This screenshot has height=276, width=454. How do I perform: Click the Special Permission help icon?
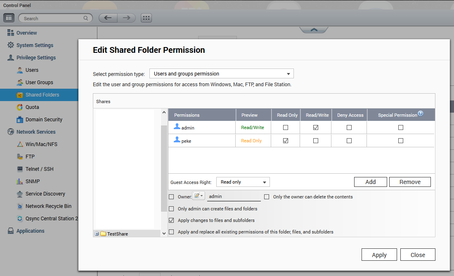point(421,113)
